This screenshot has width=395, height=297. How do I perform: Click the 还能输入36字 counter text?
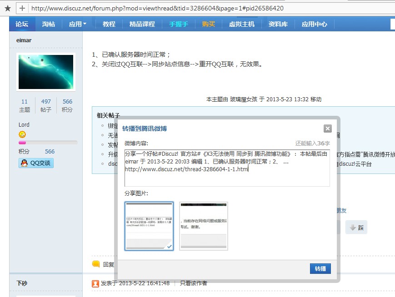click(x=313, y=143)
